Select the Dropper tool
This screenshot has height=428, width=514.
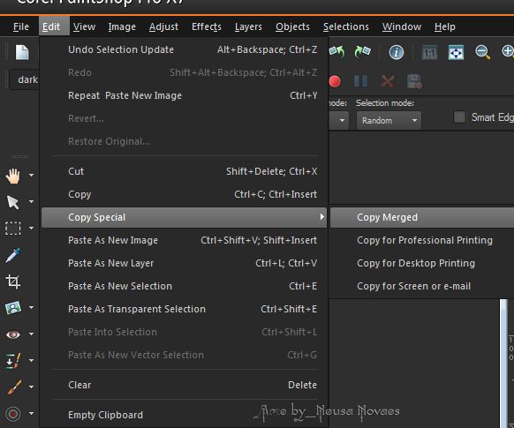point(12,255)
